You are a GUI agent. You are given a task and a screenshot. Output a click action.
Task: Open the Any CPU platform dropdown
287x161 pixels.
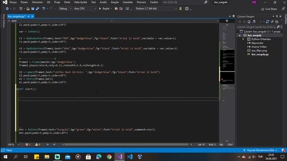(x=85, y=8)
